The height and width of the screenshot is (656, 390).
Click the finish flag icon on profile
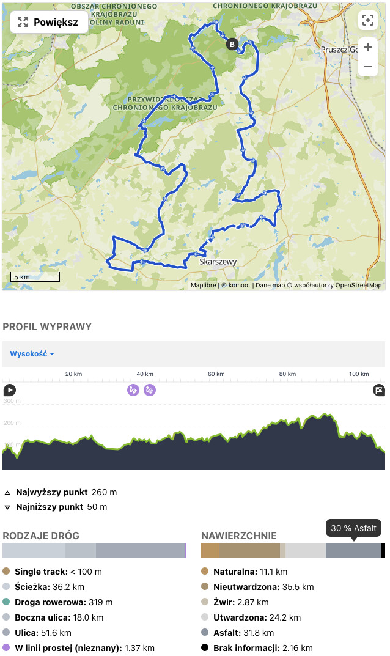point(379,390)
